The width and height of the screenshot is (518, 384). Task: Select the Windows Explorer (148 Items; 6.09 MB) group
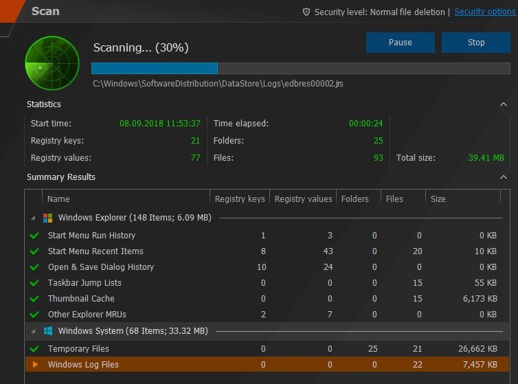pyautogui.click(x=267, y=218)
